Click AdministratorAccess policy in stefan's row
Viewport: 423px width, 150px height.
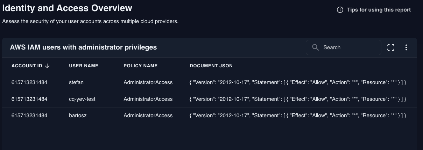[x=148, y=82]
